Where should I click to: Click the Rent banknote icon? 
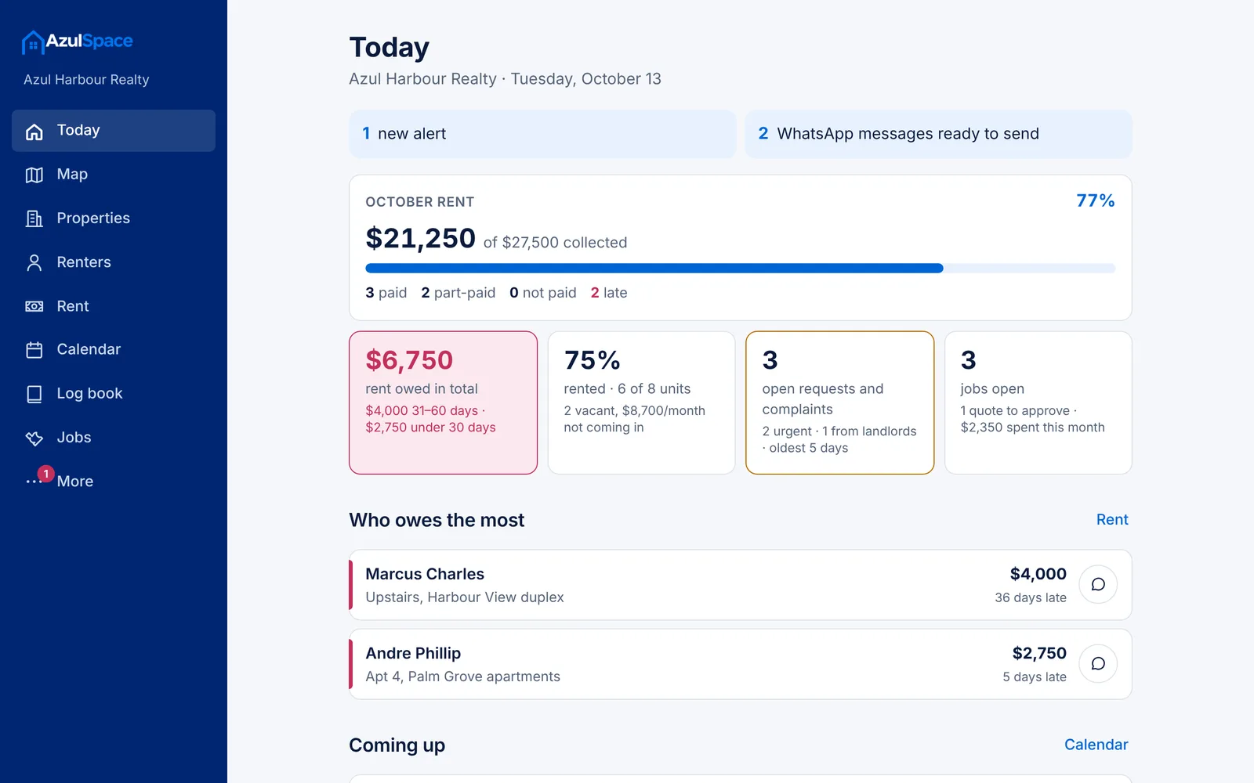(34, 307)
